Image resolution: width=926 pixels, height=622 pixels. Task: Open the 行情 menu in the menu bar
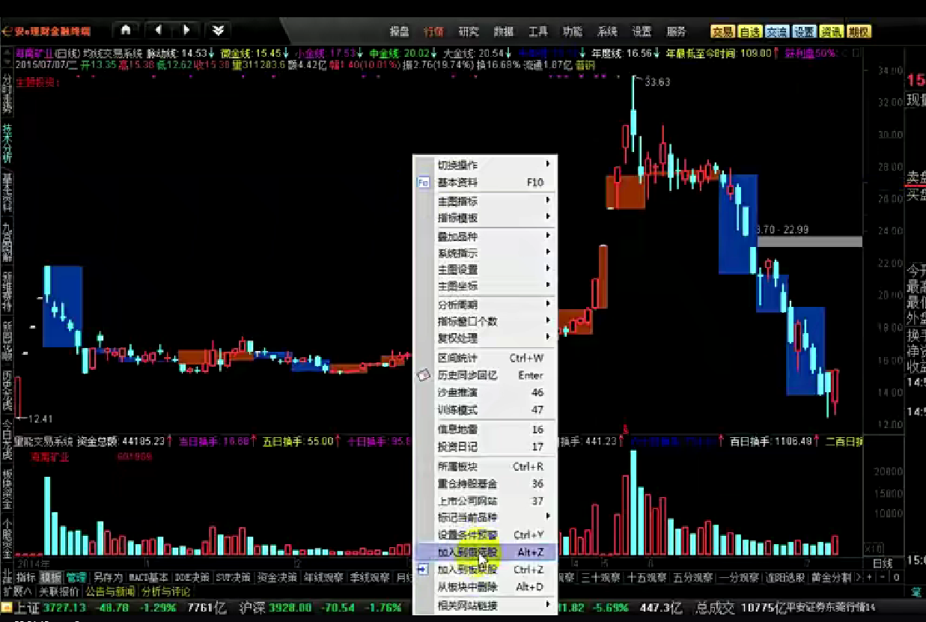433,31
